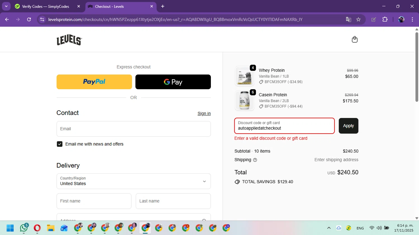This screenshot has height=235, width=419.
Task: Click the Casein Protein product thumbnail
Action: [x=244, y=101]
